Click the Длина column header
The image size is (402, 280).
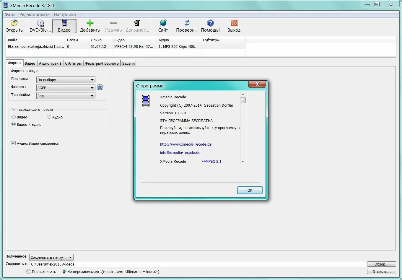tap(101, 40)
